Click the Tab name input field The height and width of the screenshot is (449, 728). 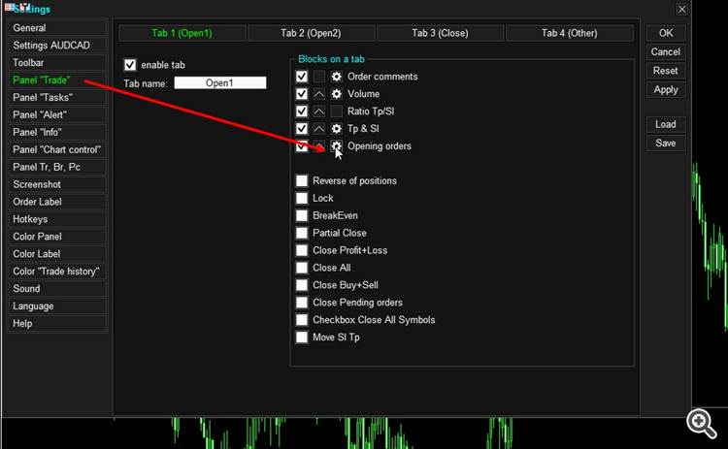click(x=220, y=83)
